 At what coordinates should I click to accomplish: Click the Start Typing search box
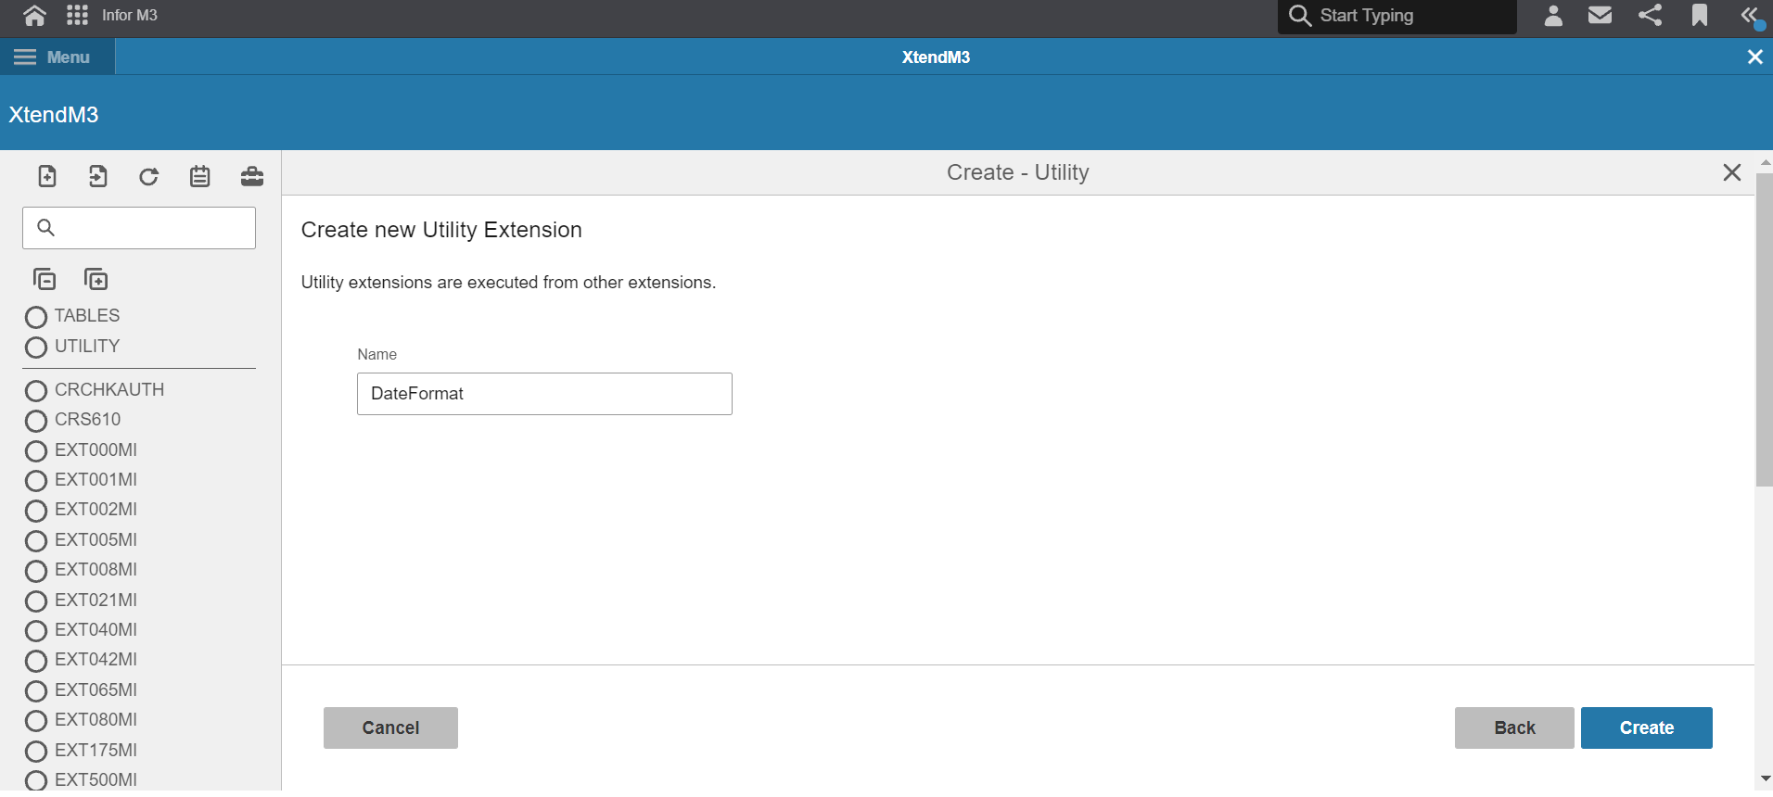1397,16
